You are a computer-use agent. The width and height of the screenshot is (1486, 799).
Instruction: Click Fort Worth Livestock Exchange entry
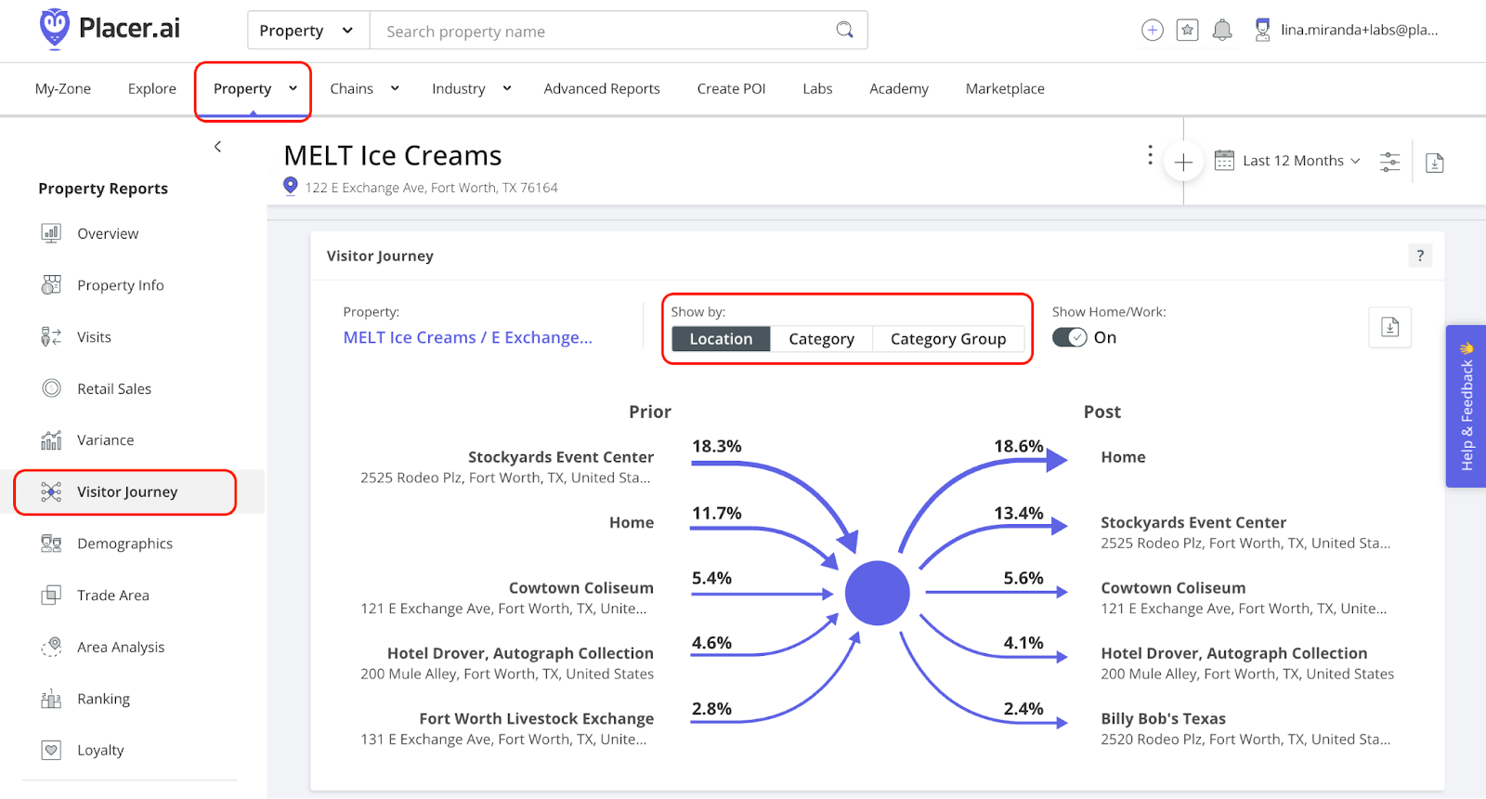click(x=536, y=718)
